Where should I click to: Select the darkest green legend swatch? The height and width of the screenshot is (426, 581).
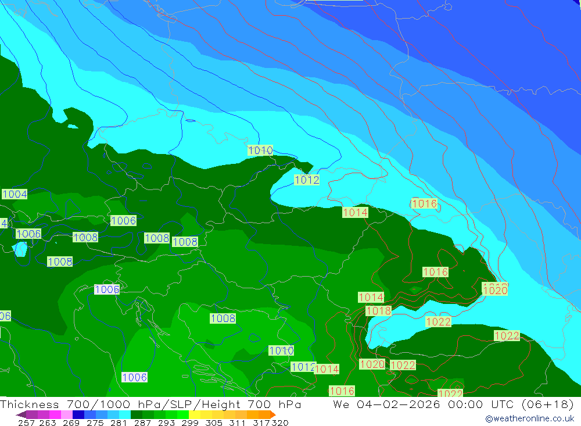[x=137, y=414]
